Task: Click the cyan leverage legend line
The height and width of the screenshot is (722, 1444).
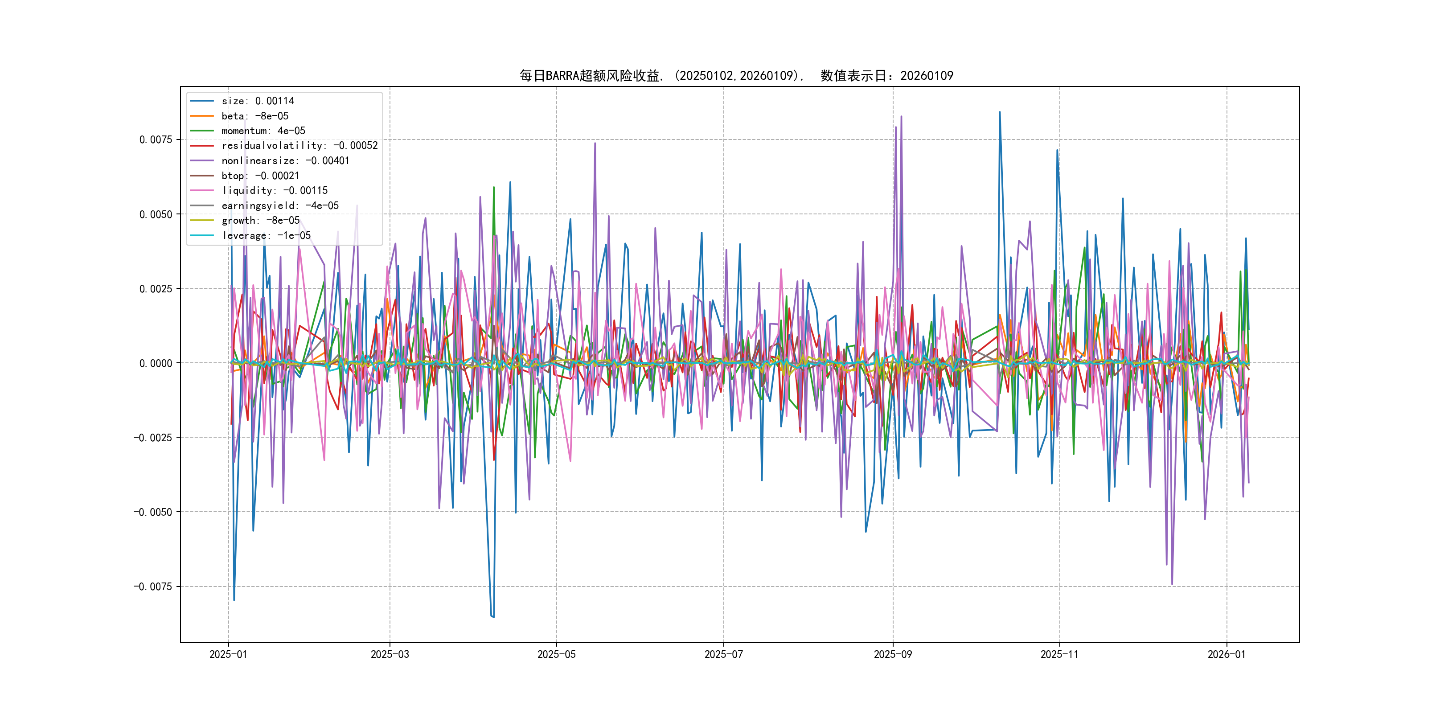Action: point(202,235)
